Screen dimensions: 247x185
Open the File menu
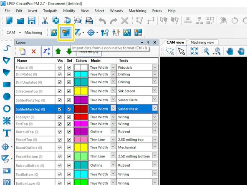[x=8, y=11]
